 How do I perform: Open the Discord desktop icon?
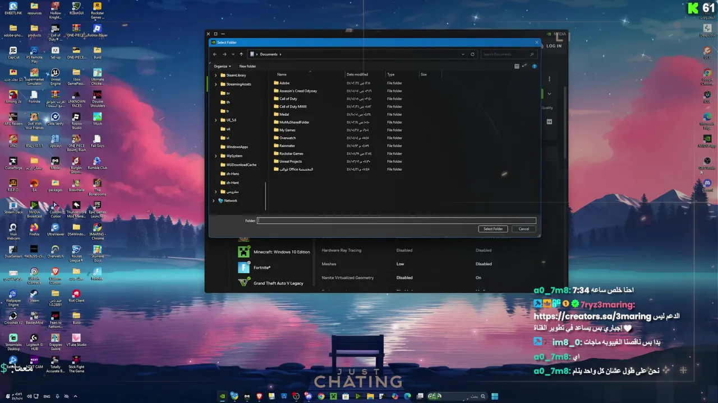tap(707, 185)
